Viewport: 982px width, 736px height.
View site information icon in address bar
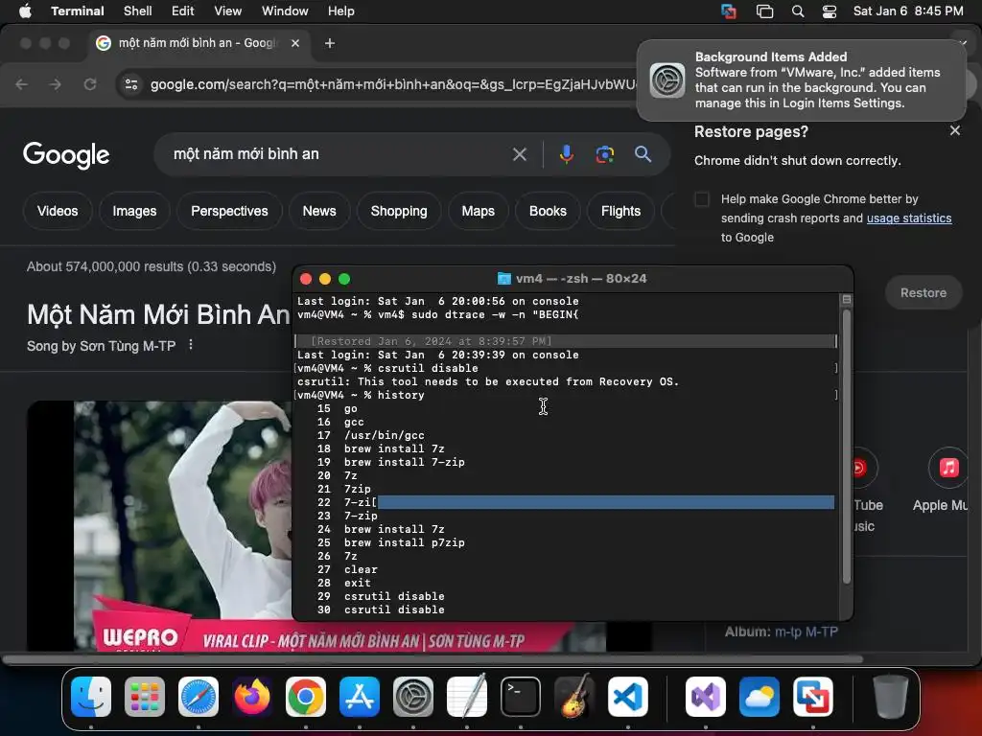[x=131, y=84]
